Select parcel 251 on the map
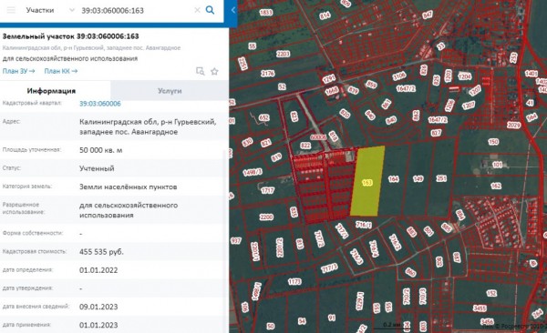The width and height of the screenshot is (547, 333). pos(441,178)
